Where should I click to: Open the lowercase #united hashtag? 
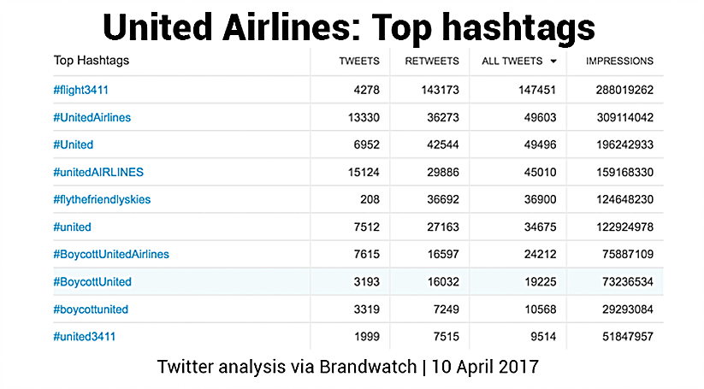tap(72, 227)
